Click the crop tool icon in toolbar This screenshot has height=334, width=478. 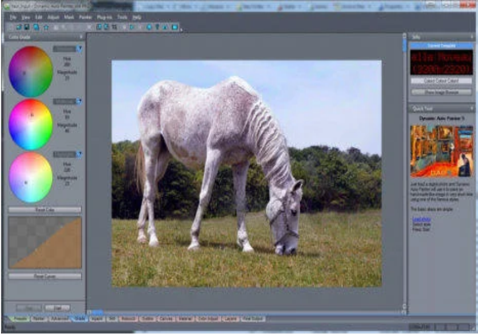pos(114,27)
